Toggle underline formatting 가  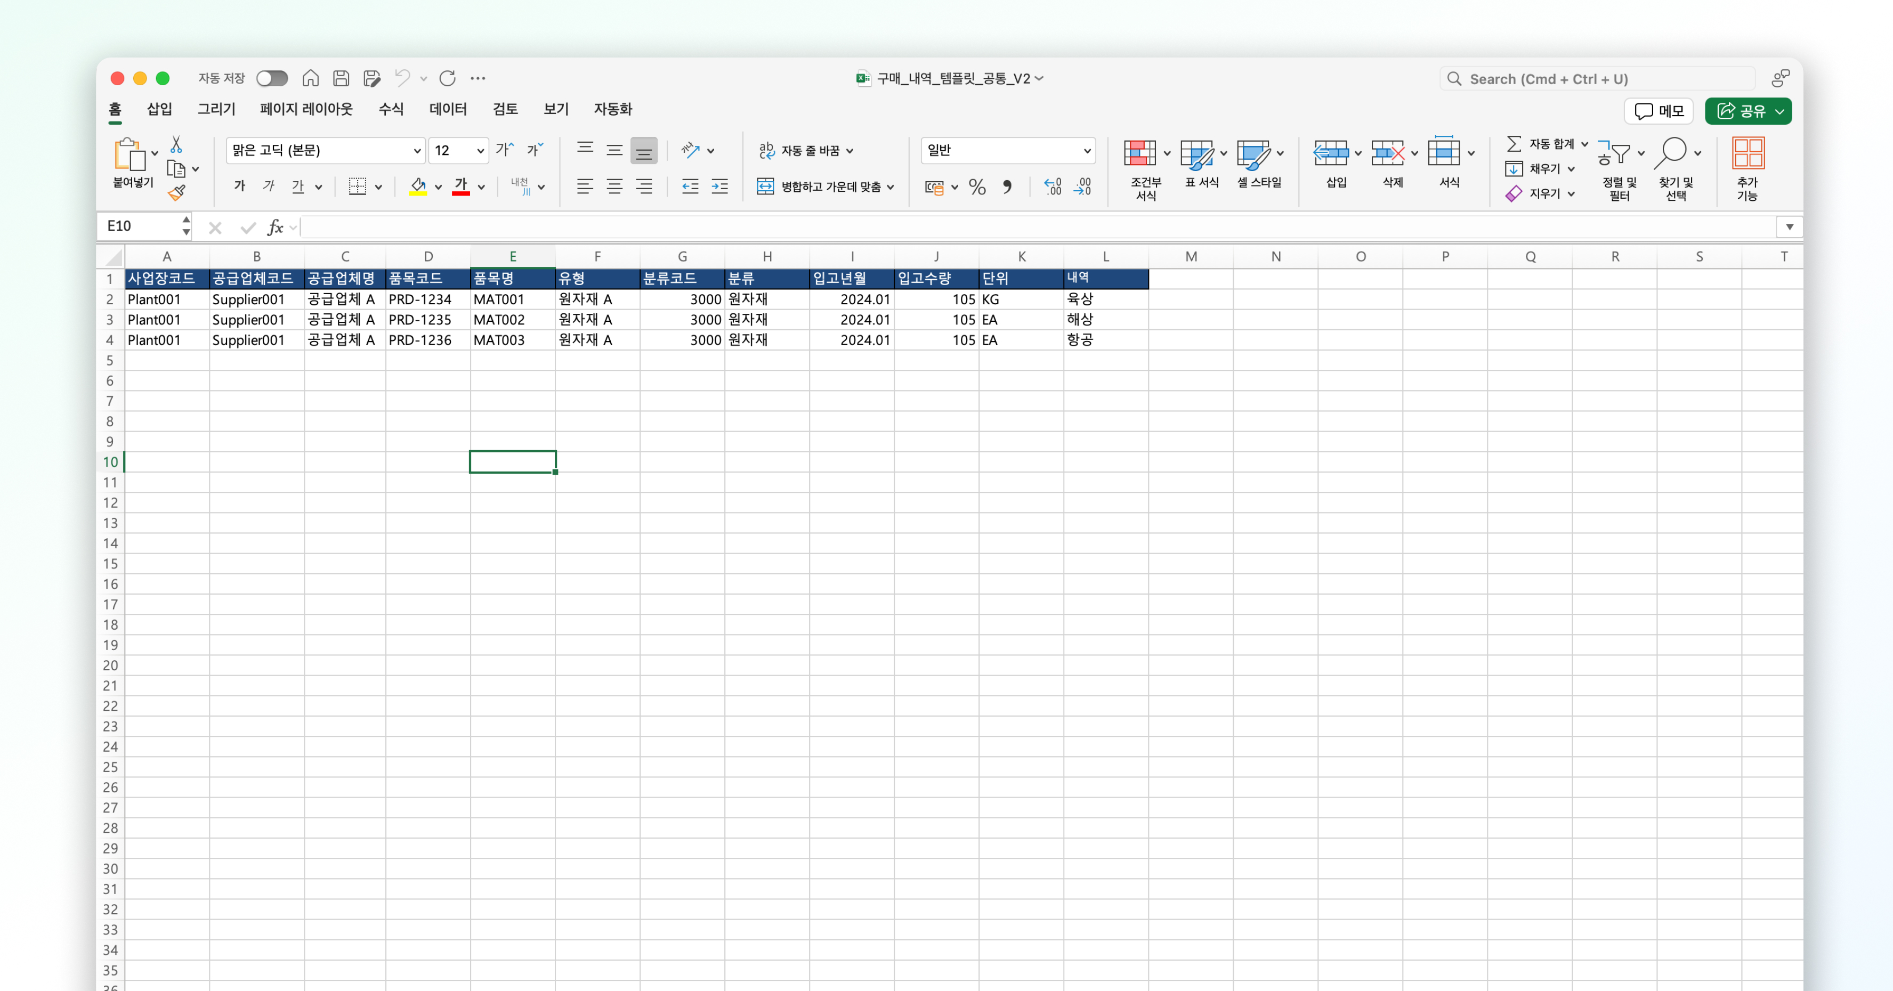pos(297,186)
